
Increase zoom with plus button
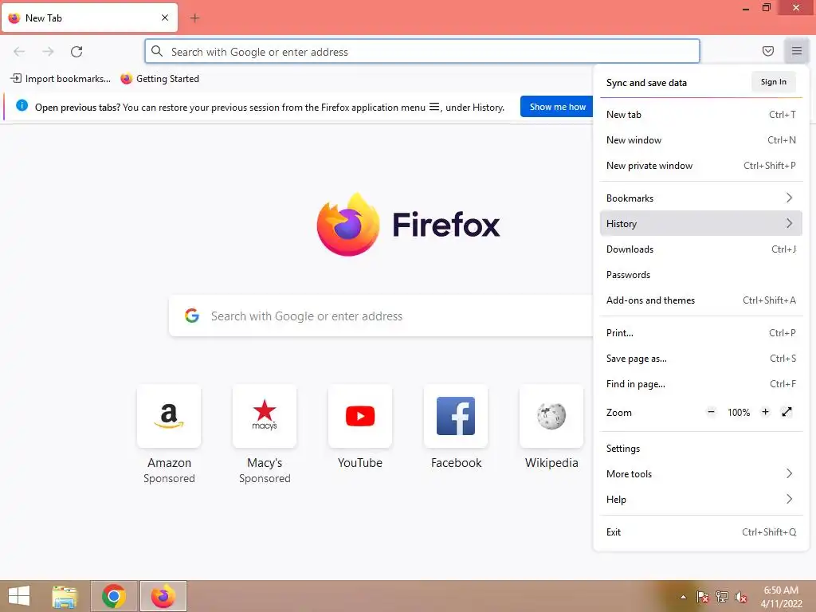click(765, 412)
